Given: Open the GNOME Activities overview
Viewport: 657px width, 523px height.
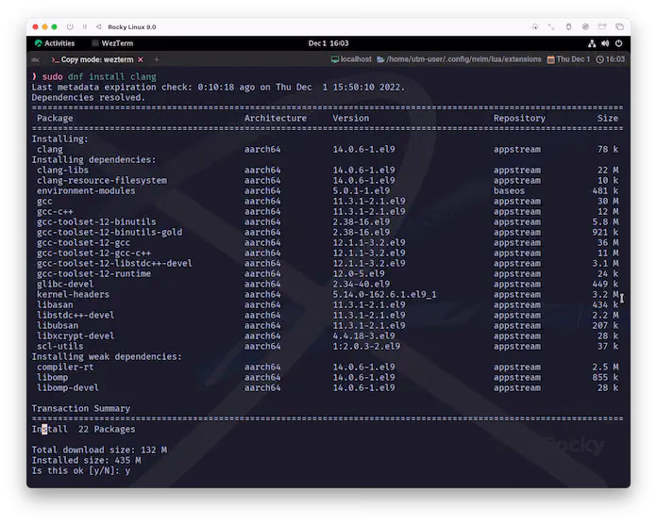Looking at the screenshot, I should 55,43.
